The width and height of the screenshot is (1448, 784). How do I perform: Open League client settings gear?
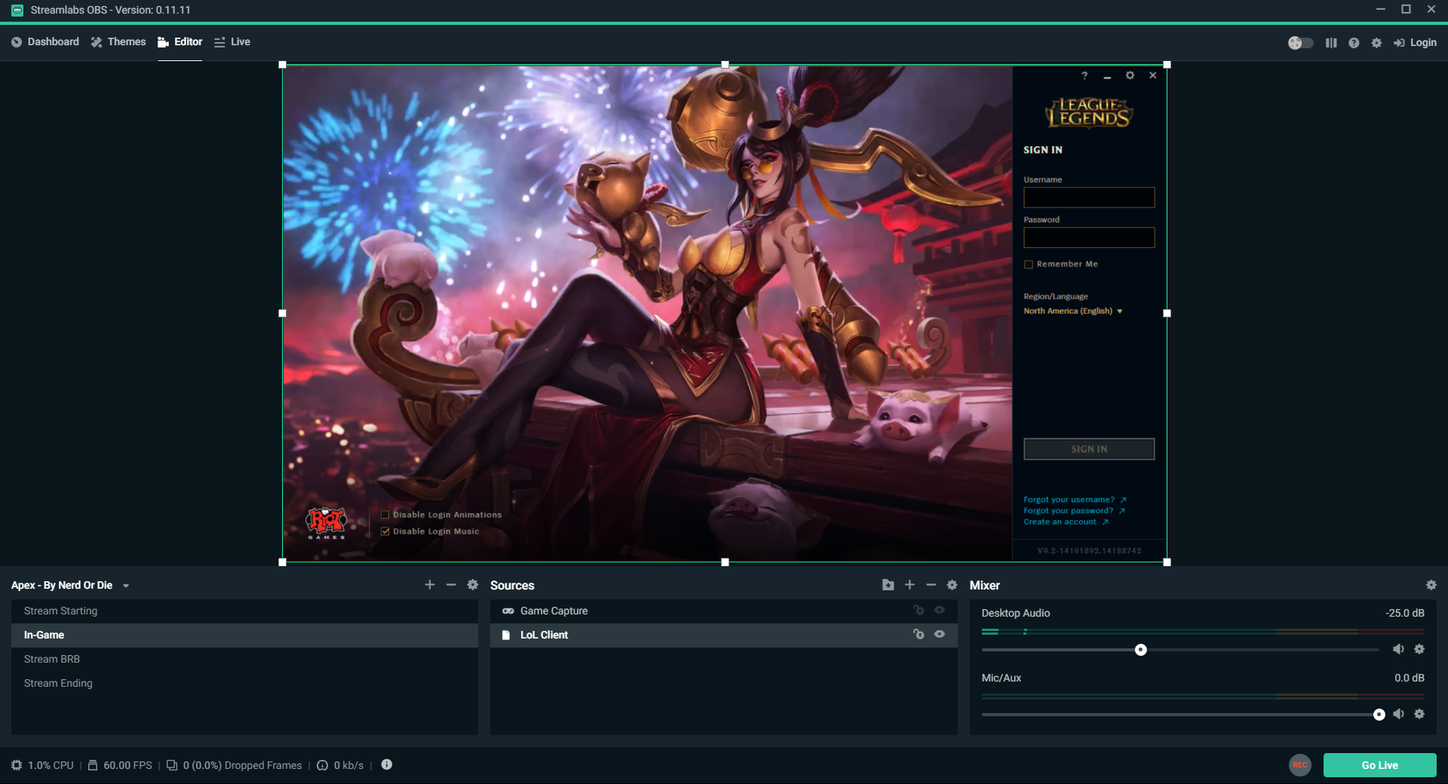[1130, 75]
